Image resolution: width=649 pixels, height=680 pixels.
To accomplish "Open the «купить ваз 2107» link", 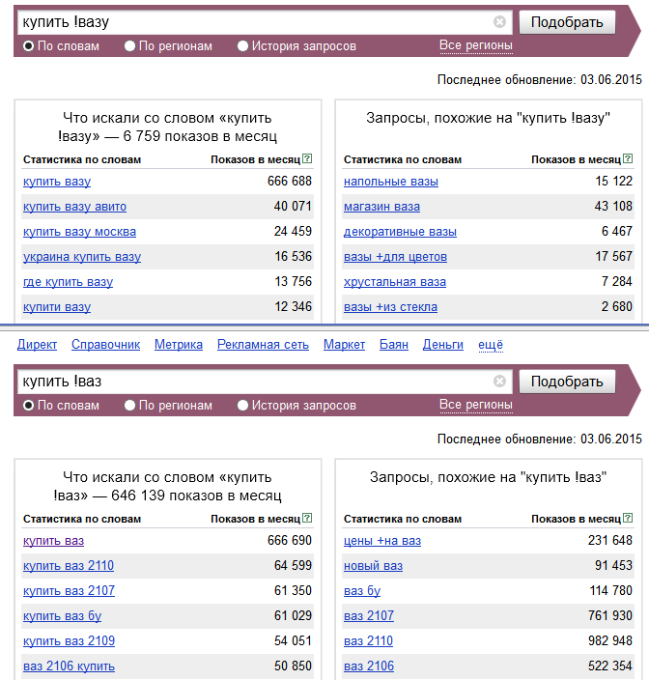I will [69, 591].
